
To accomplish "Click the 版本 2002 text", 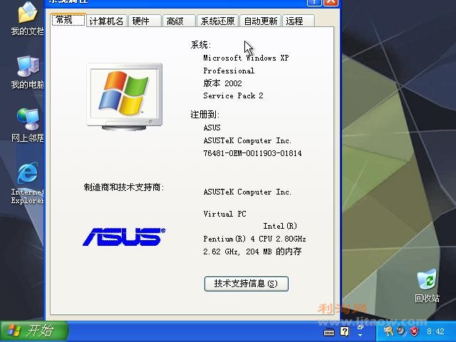I will click(222, 83).
